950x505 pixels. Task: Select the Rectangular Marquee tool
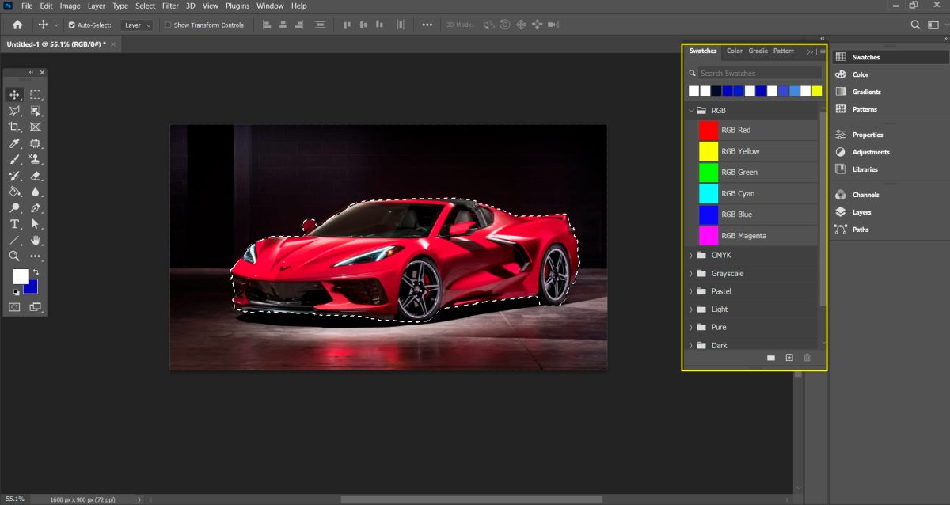click(x=36, y=93)
